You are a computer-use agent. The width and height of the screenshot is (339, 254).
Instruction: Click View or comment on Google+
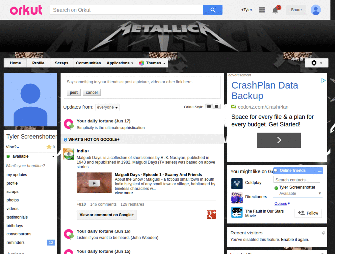(x=107, y=215)
